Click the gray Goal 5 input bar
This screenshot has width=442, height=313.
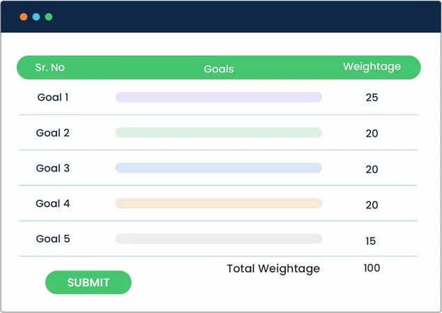click(218, 239)
